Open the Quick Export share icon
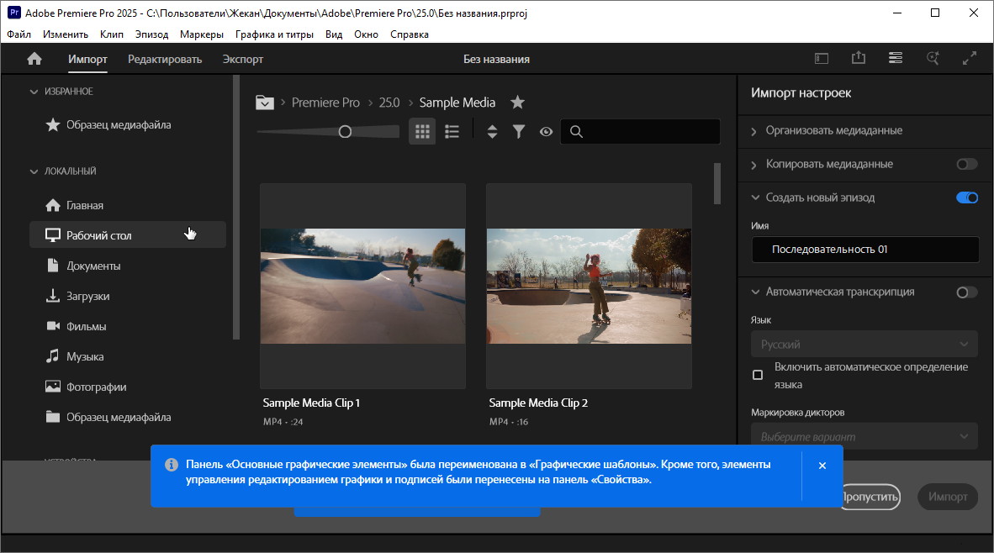This screenshot has width=994, height=553. click(x=859, y=58)
